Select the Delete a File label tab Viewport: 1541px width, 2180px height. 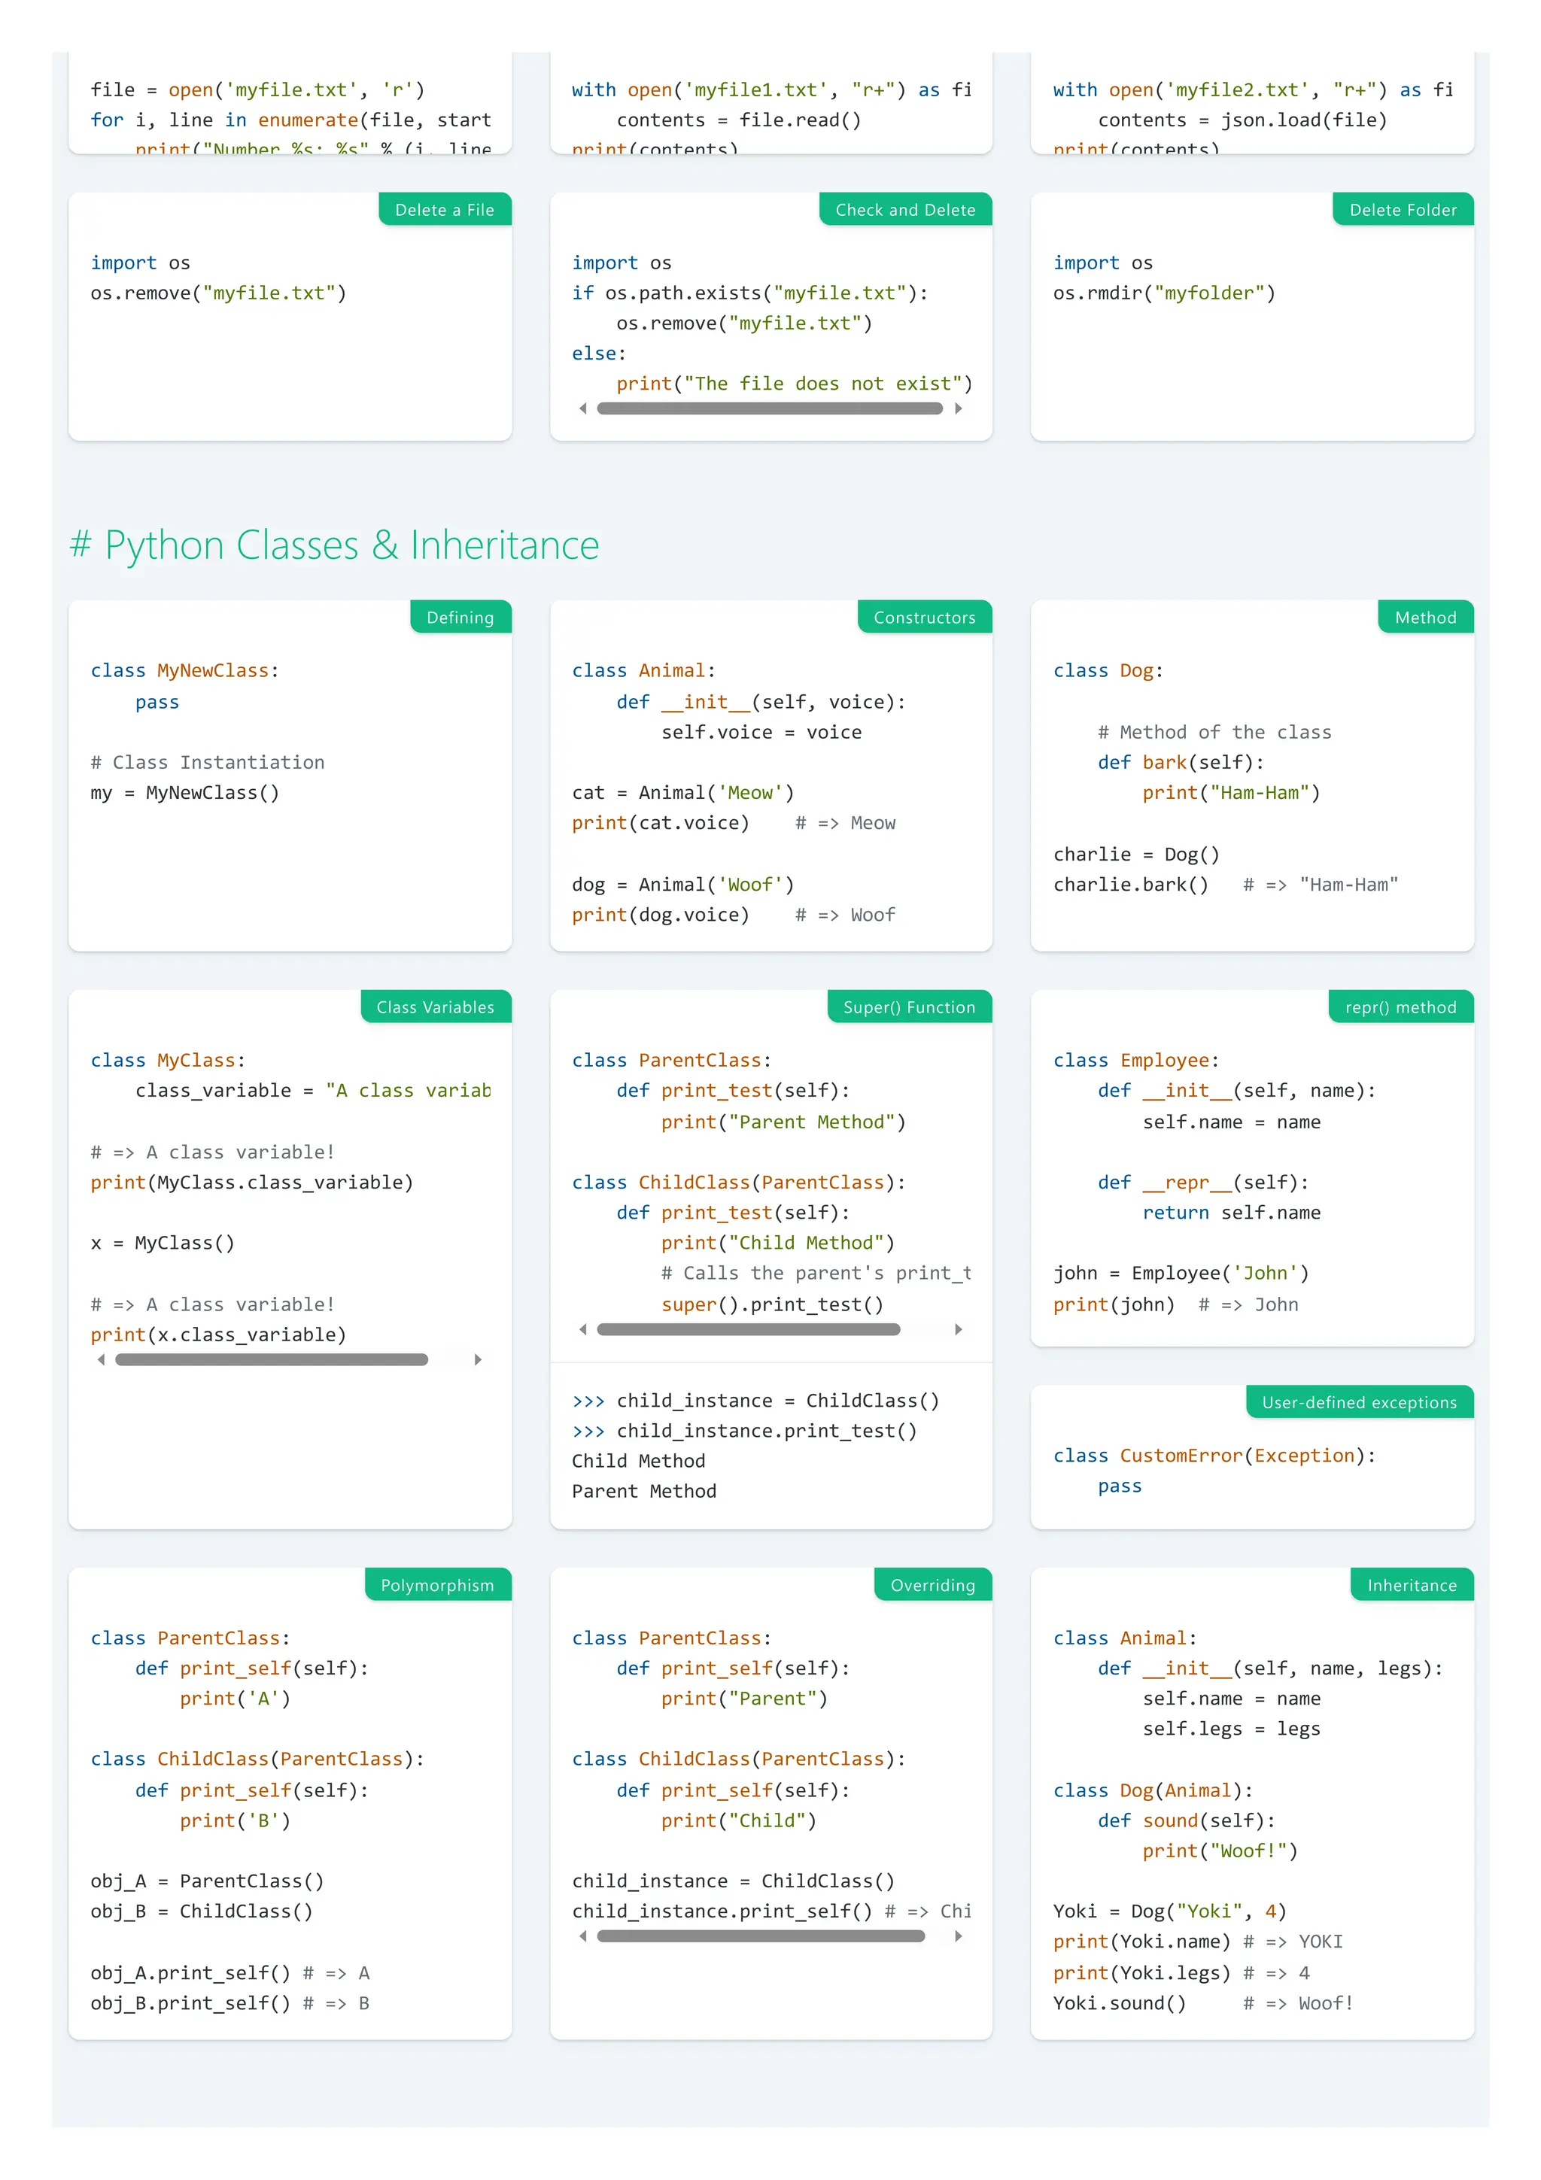tap(445, 210)
